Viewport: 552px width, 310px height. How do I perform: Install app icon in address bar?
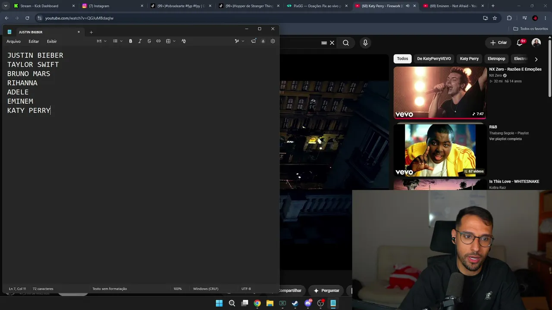coord(485,18)
